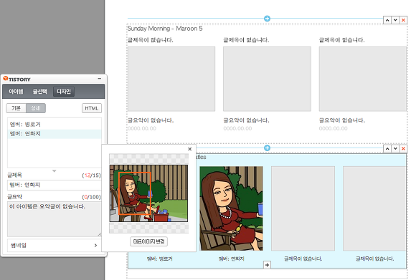This screenshot has width=416, height=280.
Task: Move Sunday Morning section down
Action: coord(395,20)
